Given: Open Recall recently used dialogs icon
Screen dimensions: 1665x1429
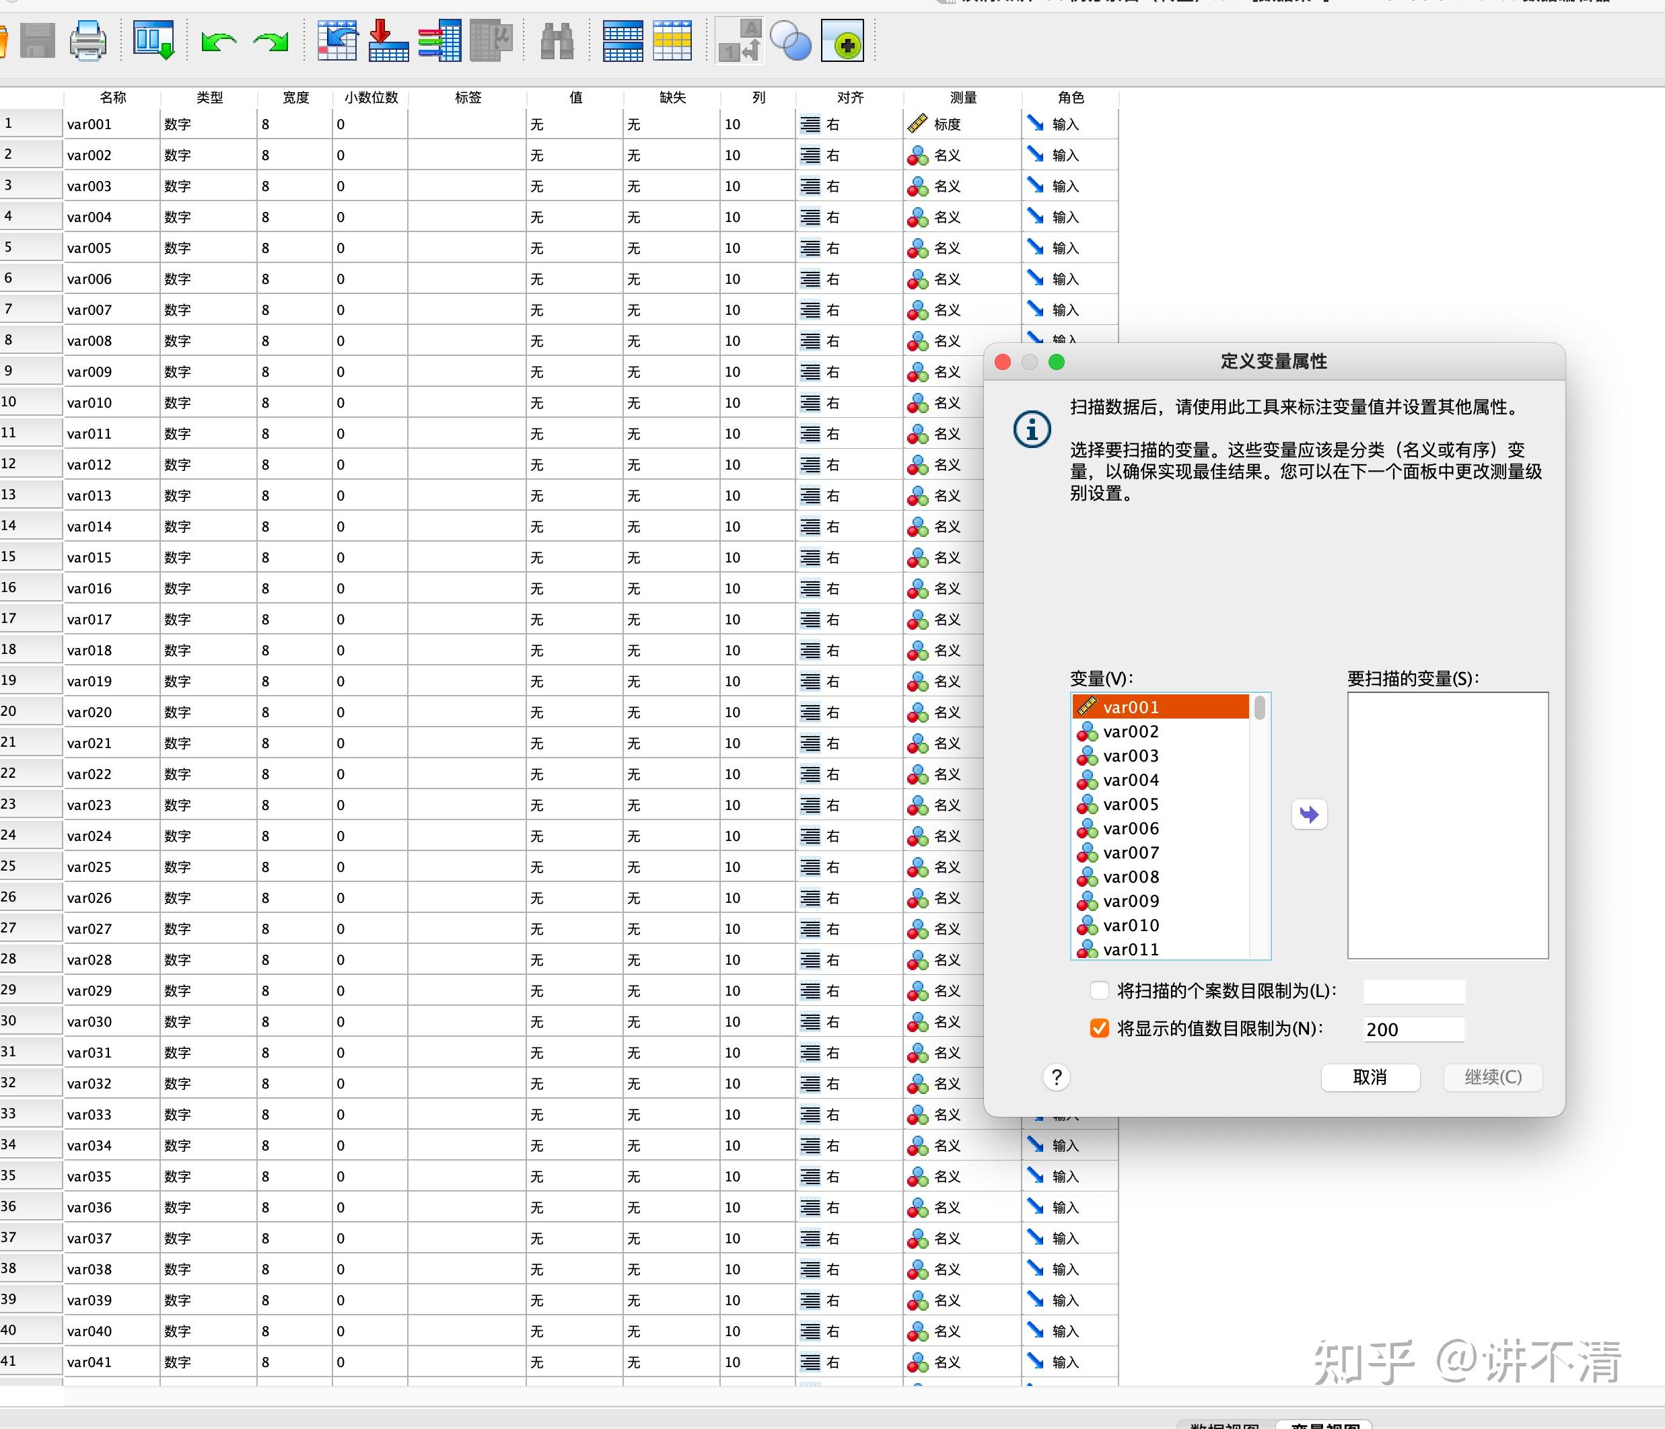Looking at the screenshot, I should pos(153,41).
